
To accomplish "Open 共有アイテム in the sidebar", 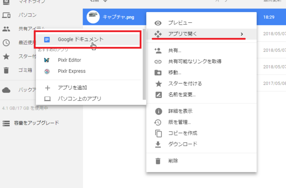I will (31, 29).
